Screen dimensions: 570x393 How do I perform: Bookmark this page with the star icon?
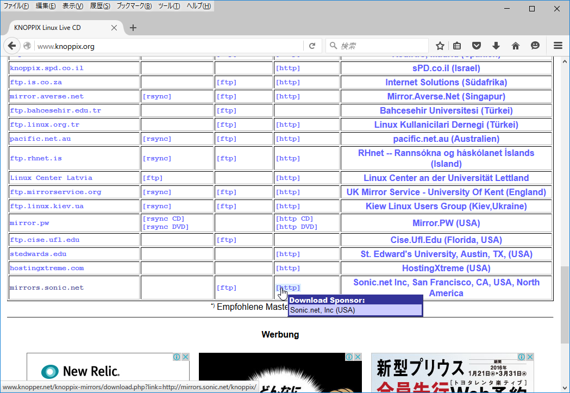click(x=440, y=46)
